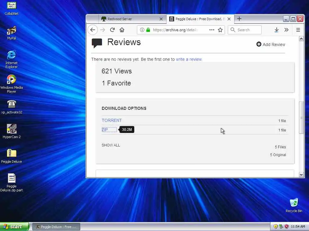309x231 pixels.
Task: Click the Forward arrow in browser toolbar
Action: 103,30
